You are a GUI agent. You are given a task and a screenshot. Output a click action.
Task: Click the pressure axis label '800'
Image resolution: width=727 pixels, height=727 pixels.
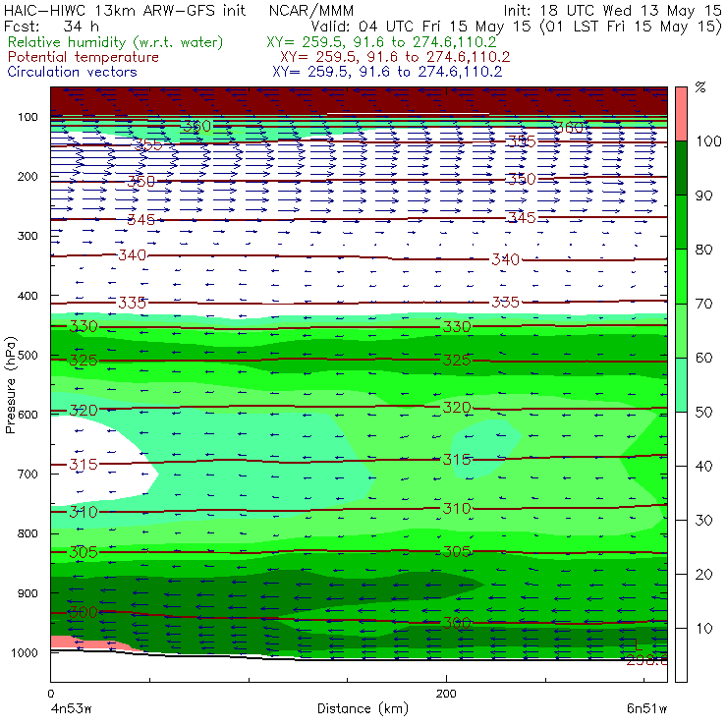tap(28, 533)
